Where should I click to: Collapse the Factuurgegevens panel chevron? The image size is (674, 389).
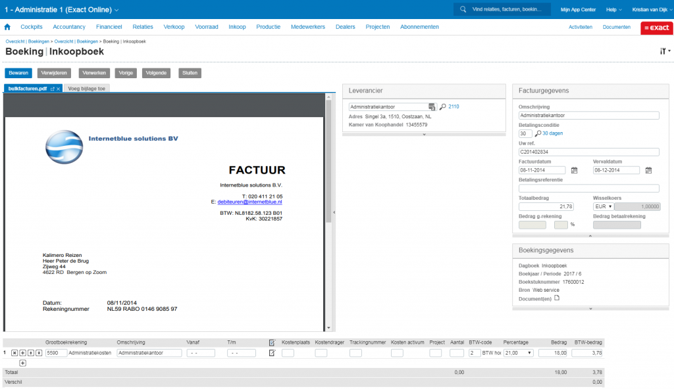pos(590,236)
